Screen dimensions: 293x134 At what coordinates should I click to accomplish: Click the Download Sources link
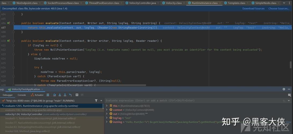pyautogui.click(x=253, y=8)
